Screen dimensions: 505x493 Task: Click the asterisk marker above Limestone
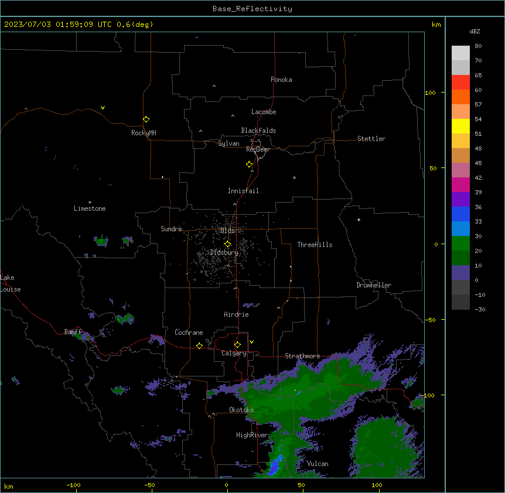(x=90, y=203)
